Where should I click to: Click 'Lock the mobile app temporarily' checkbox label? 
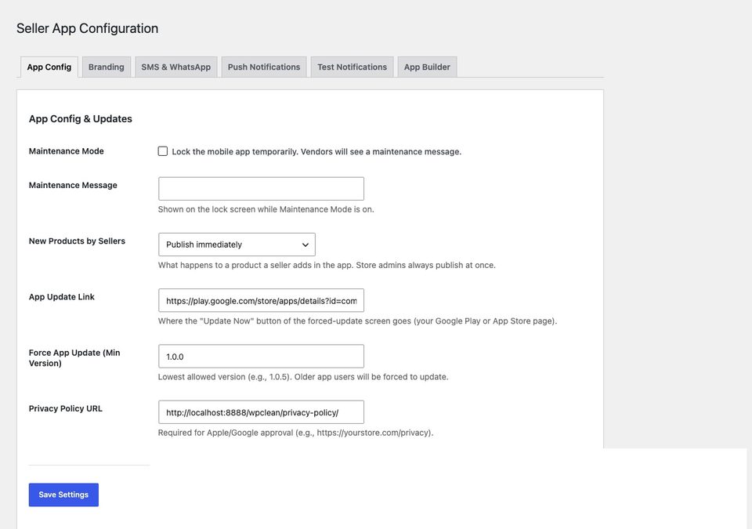tap(316, 152)
